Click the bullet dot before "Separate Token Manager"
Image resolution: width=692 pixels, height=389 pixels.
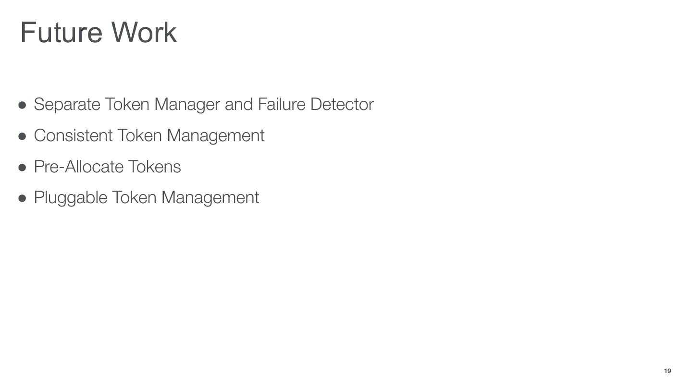(22, 105)
